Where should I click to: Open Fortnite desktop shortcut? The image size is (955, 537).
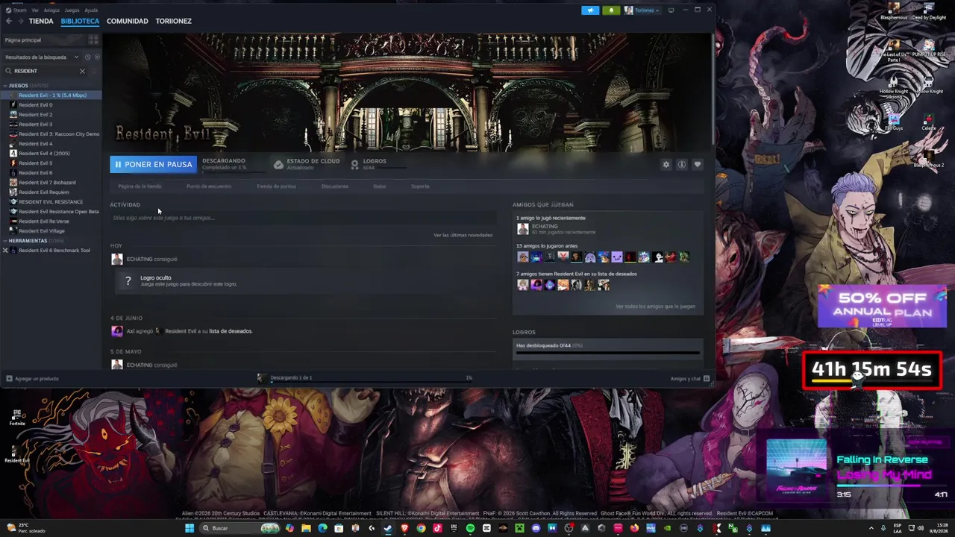[16, 416]
